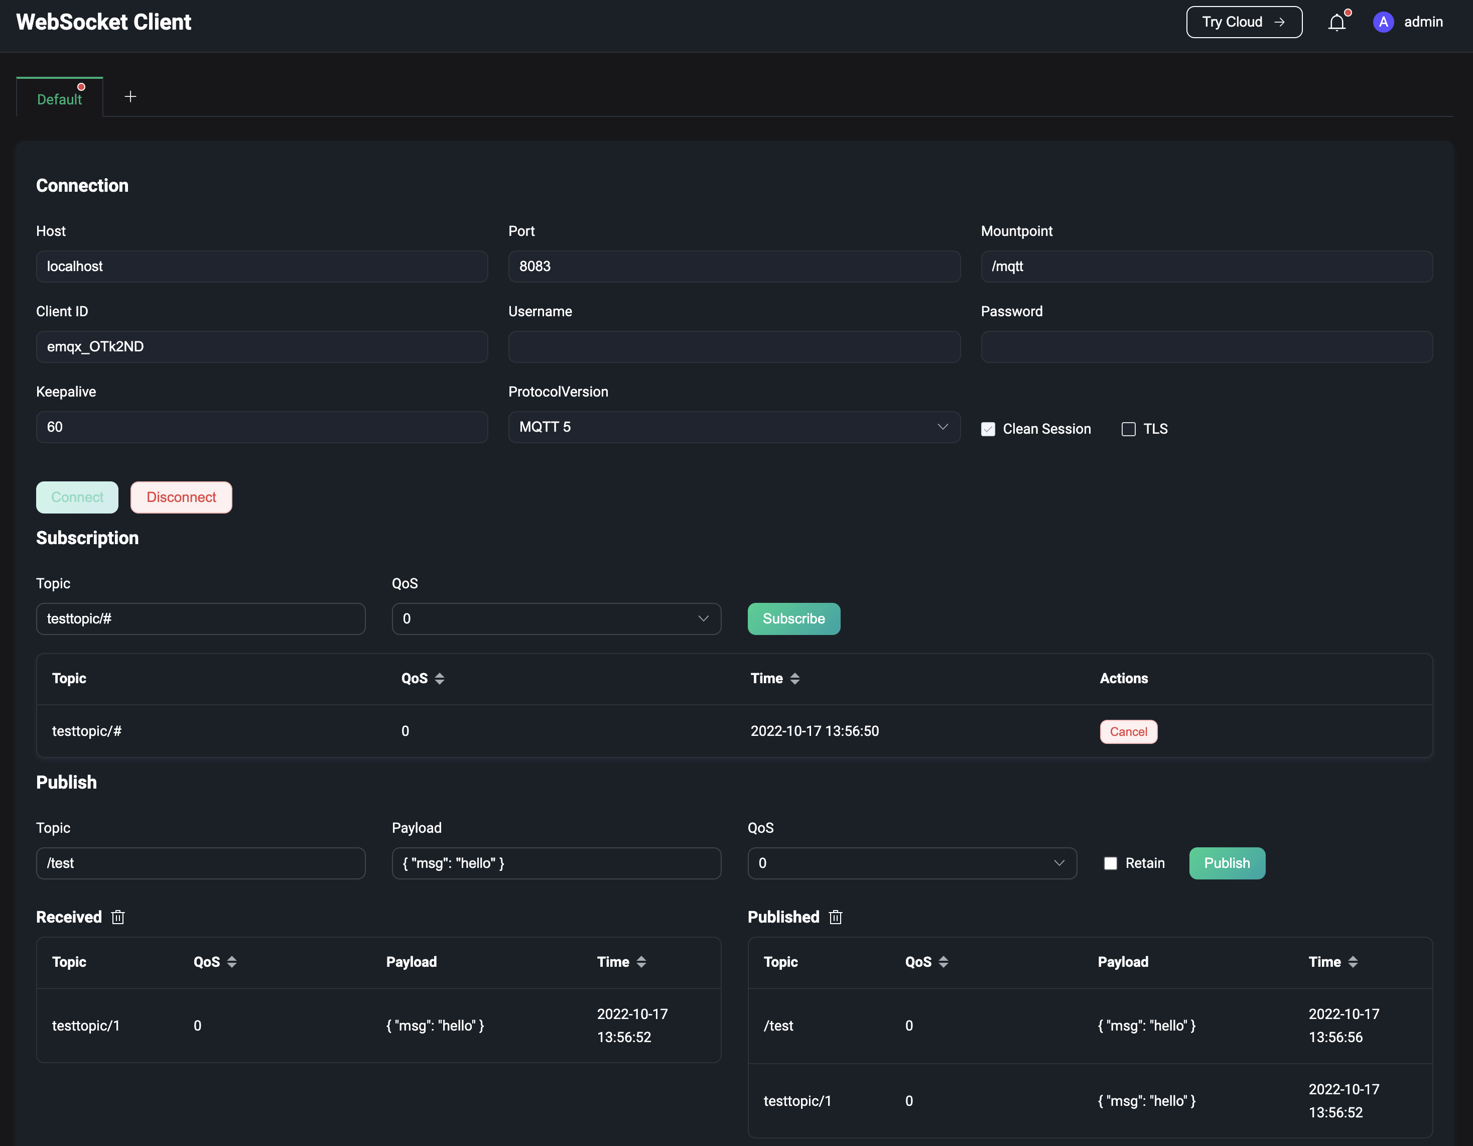1473x1146 pixels.
Task: Add a new connection tab with plus icon
Action: [x=130, y=96]
